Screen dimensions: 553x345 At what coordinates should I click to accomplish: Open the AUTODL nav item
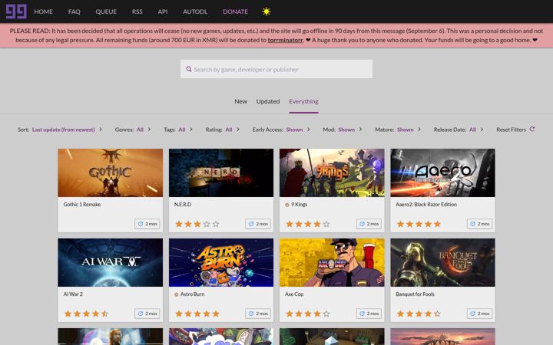[195, 11]
